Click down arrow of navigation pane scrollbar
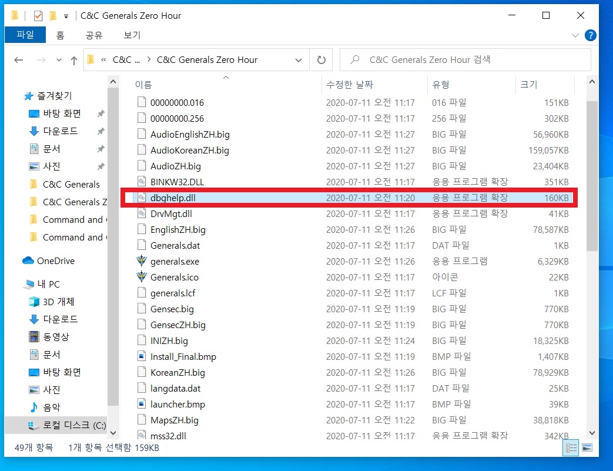 click(113, 433)
